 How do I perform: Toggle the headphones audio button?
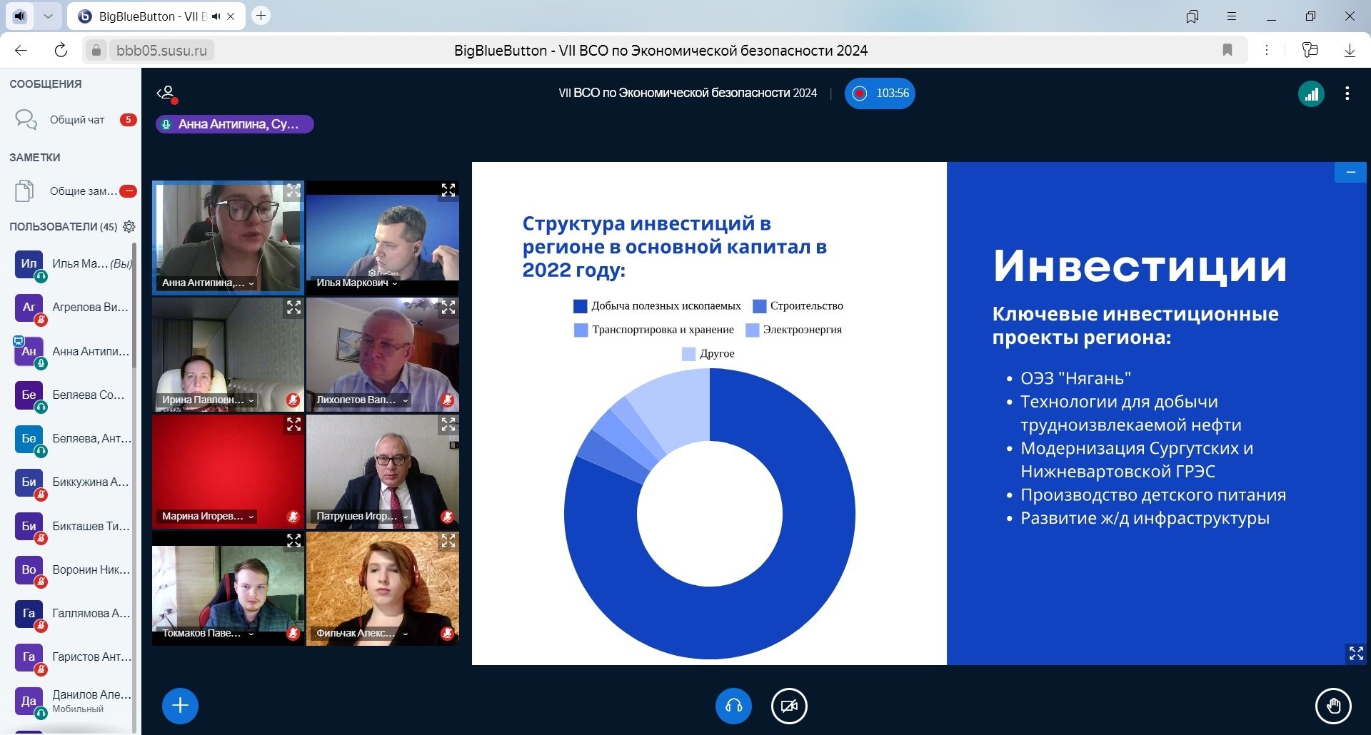(733, 706)
